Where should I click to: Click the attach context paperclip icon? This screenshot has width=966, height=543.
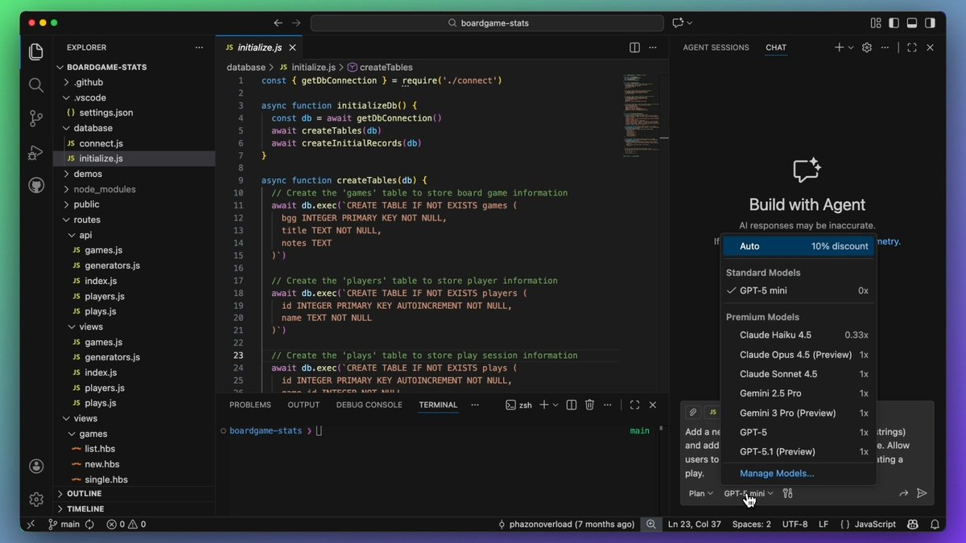click(692, 412)
